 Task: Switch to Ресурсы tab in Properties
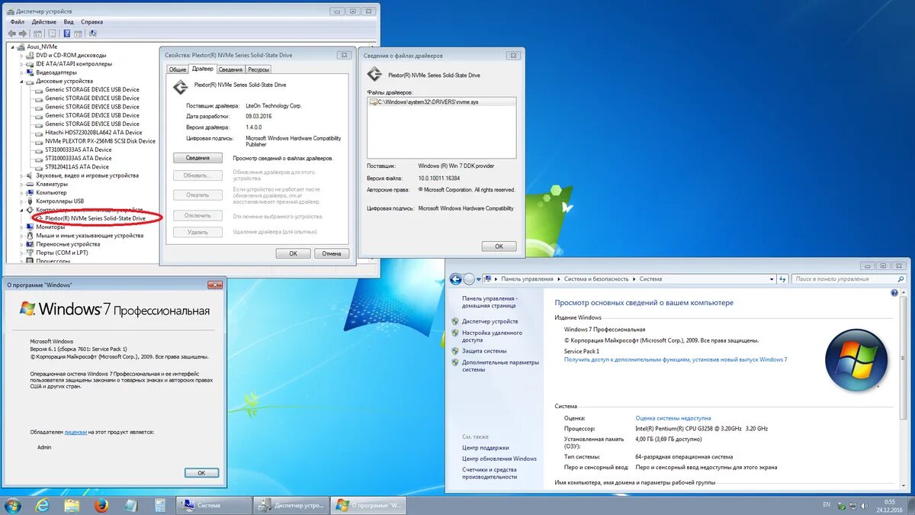(x=258, y=69)
